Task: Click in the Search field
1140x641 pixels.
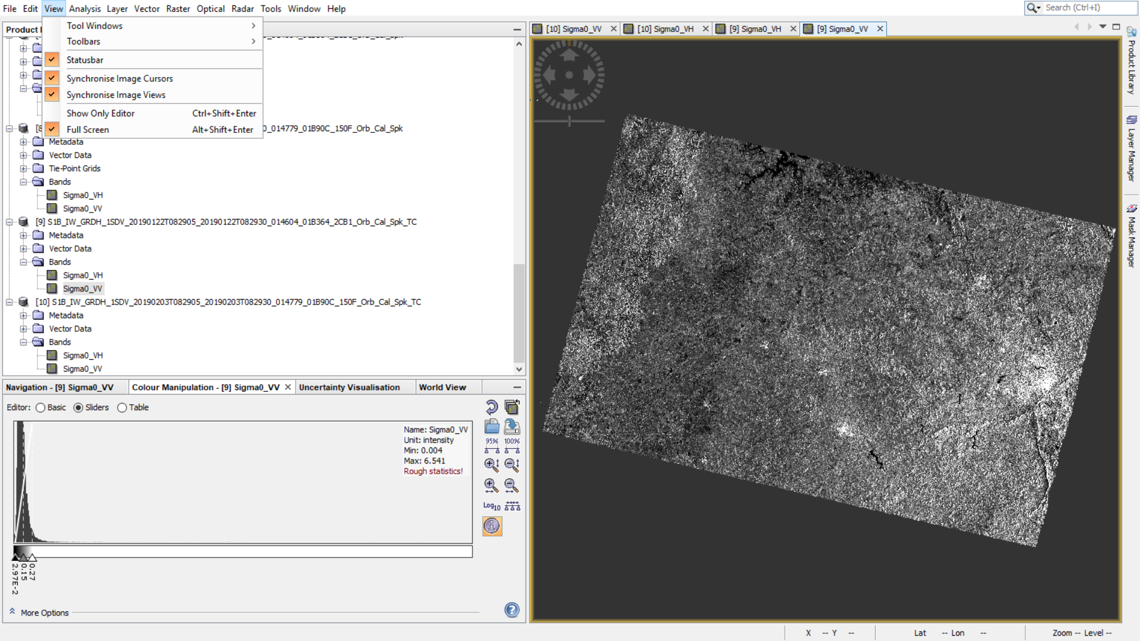Action: click(1089, 8)
